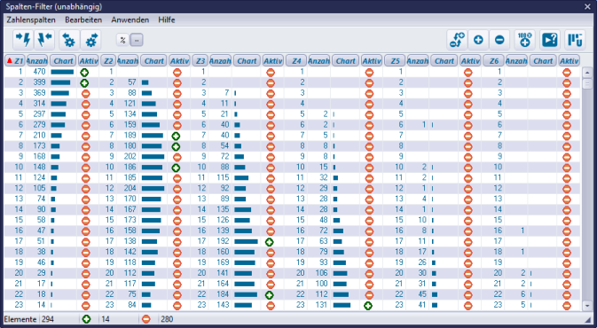Deactivate Z2 number 7 green Aktiv toggle

[176, 136]
